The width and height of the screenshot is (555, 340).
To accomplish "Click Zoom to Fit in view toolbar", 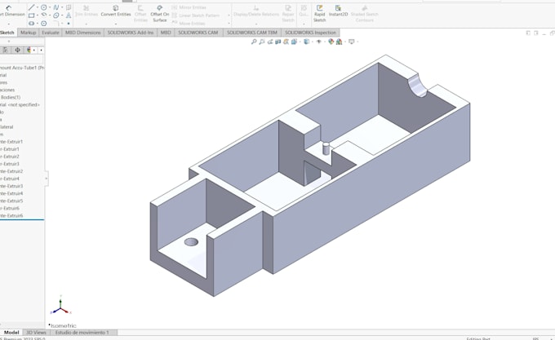I will coord(254,42).
